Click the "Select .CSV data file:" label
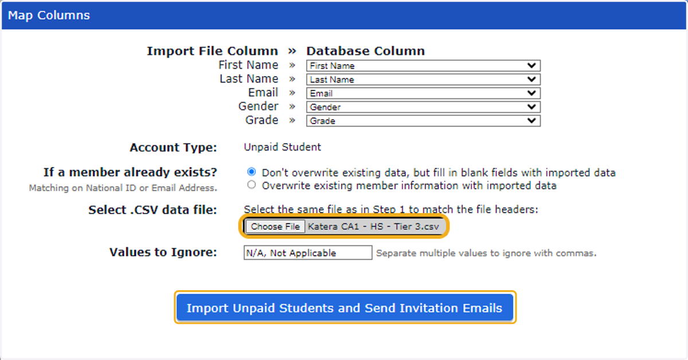688x360 pixels. click(153, 210)
